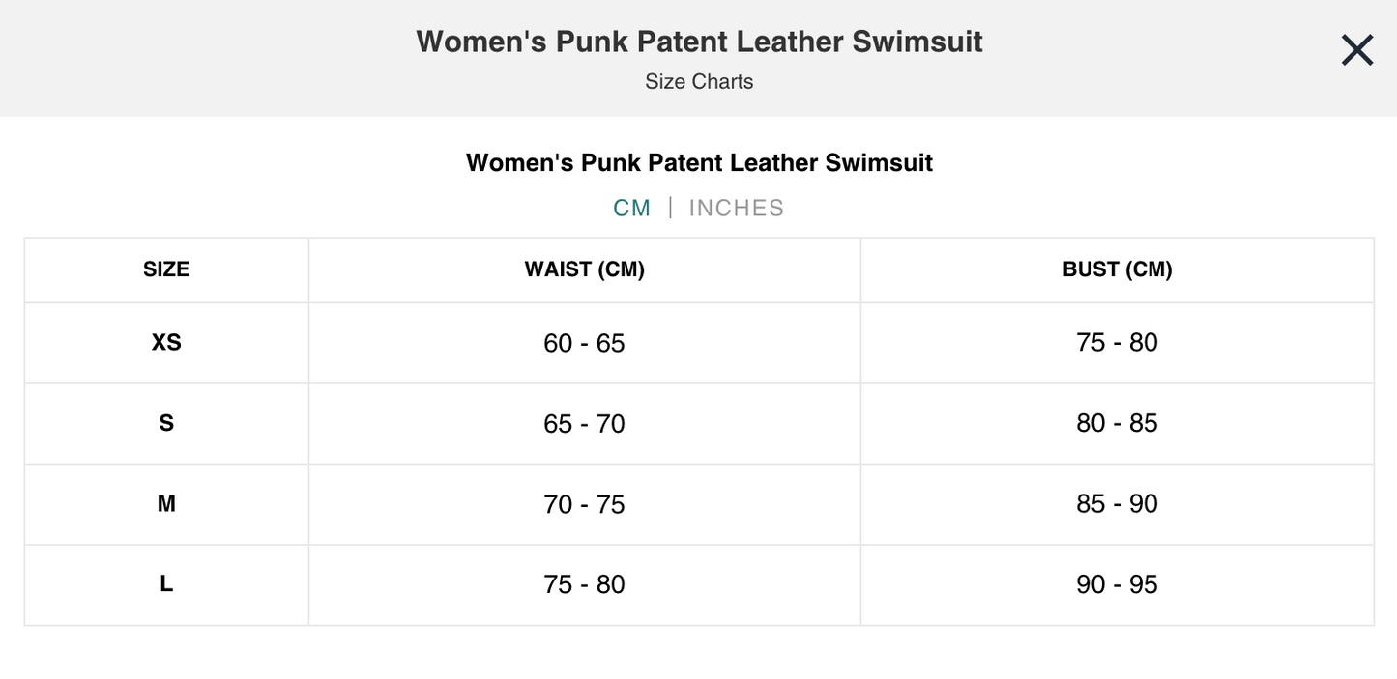
Task: Select the XS size row label
Action: (165, 342)
